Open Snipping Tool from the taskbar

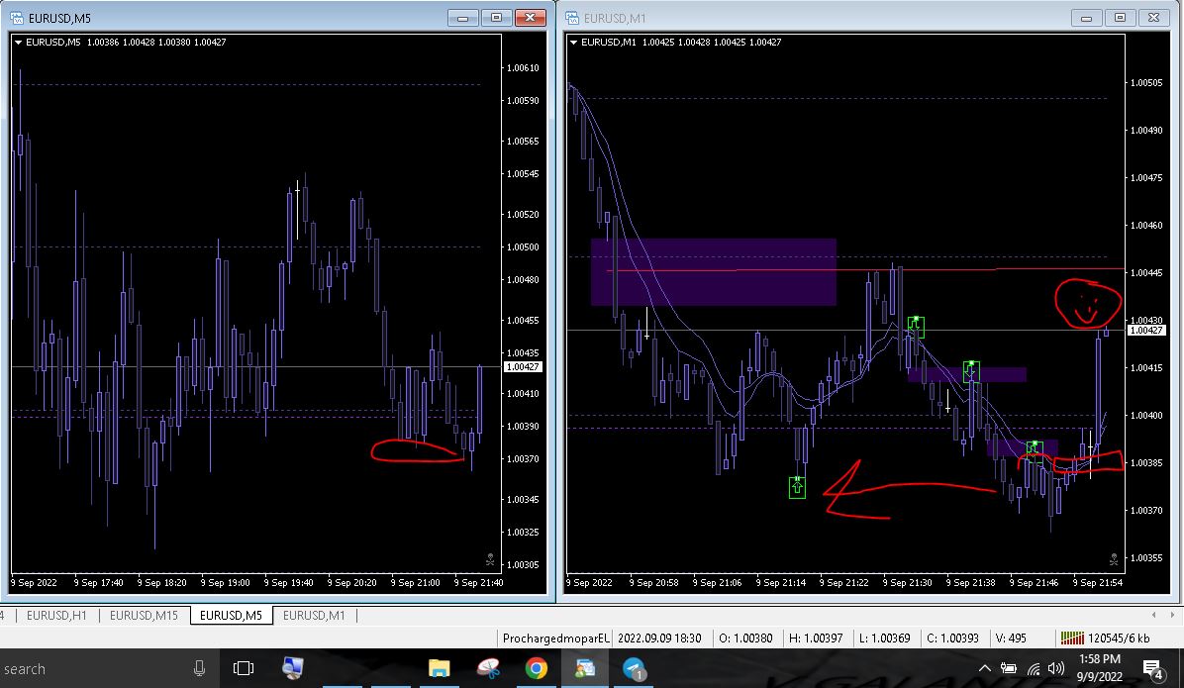(x=488, y=668)
